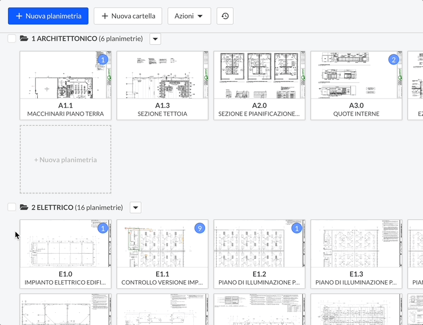Viewport: 423px width, 325px height.
Task: Click the dashed placeholder to add Nuova planimetria
Action: 66,159
